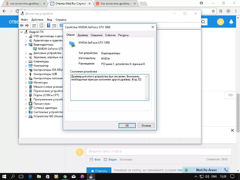Select the Звуковые, игровые category item
The width and height of the screenshot is (240, 180).
[x=48, y=57]
